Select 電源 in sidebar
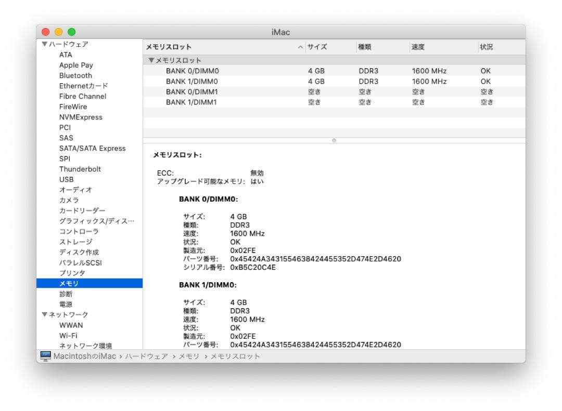 click(x=66, y=304)
